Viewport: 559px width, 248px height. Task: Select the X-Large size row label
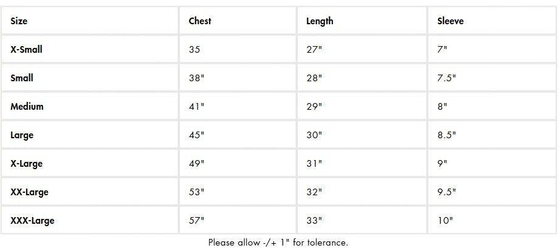point(26,164)
